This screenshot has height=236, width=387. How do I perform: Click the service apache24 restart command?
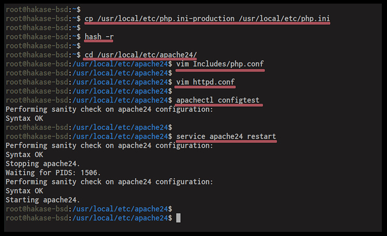coord(226,137)
